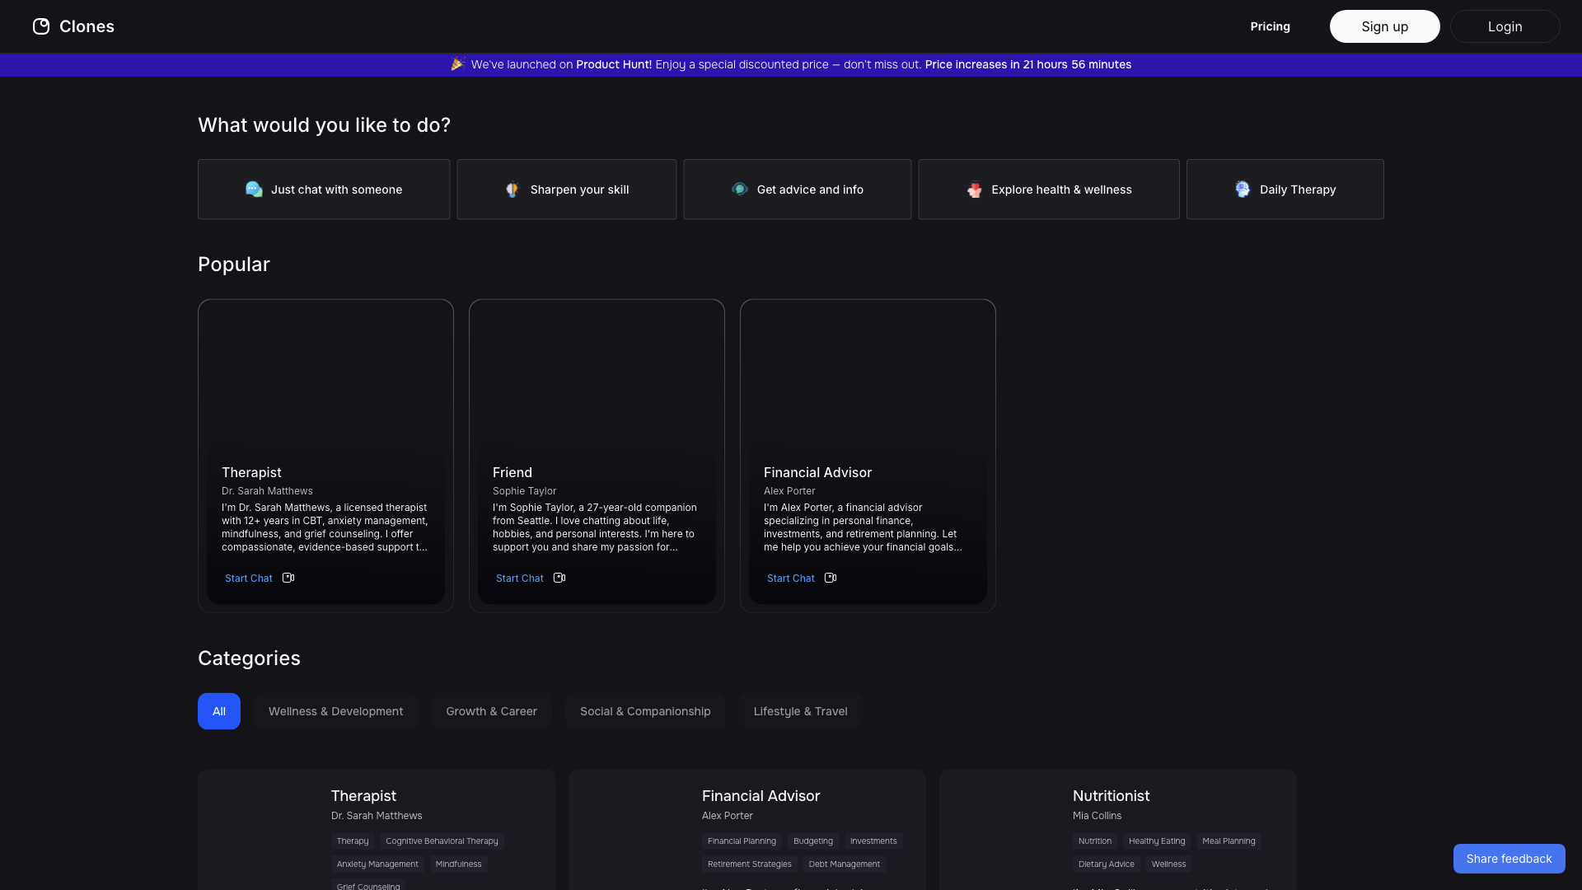Viewport: 1582px width, 890px height.
Task: Select the All category tab
Action: pyautogui.click(x=219, y=711)
